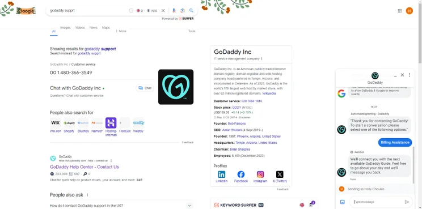This screenshot has width=422, height=209.
Task: Select the Hostinger International icon
Action: (x=111, y=123)
